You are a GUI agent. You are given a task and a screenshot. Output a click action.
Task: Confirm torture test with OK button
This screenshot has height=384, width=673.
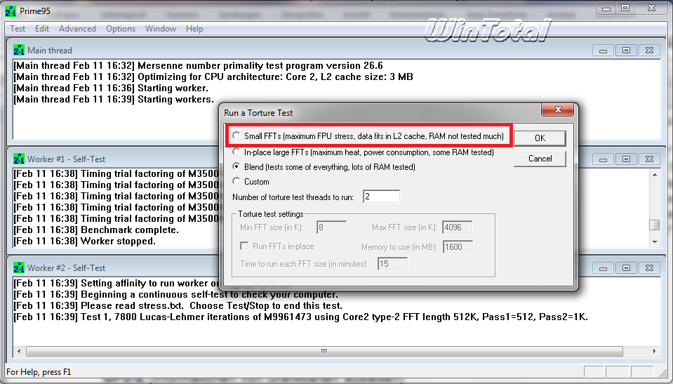coord(540,138)
